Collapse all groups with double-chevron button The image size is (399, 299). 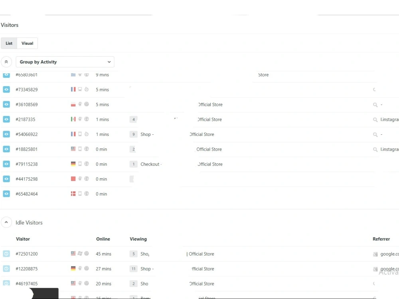6,62
